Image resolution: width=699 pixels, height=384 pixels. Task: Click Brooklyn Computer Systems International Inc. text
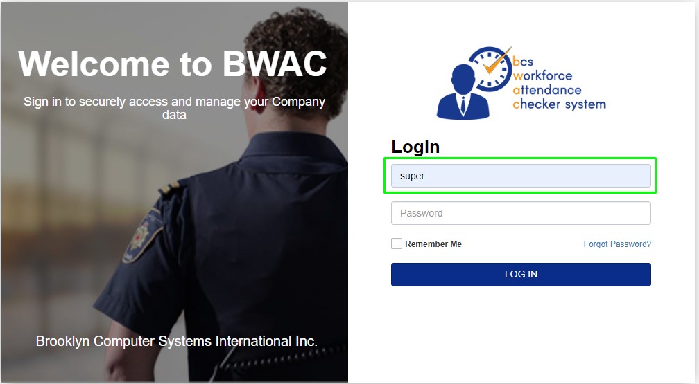pyautogui.click(x=177, y=341)
